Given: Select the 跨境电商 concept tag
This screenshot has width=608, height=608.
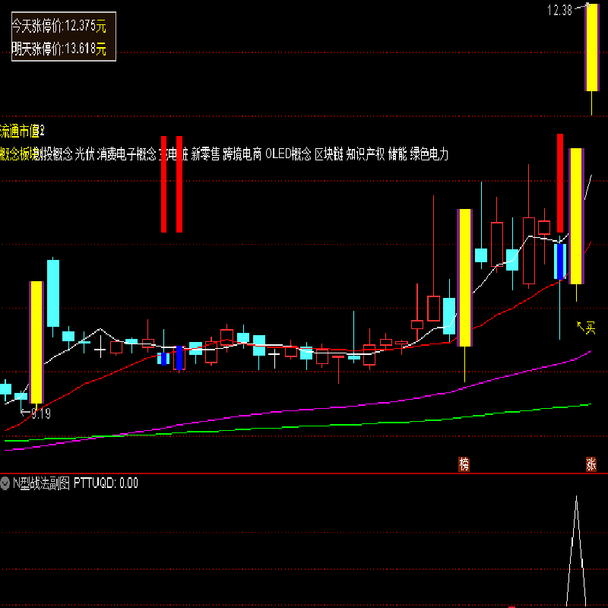Looking at the screenshot, I should (242, 154).
